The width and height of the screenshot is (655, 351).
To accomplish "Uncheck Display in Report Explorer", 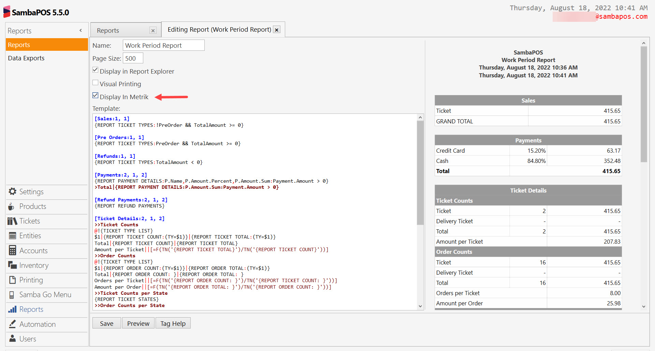I will 95,70.
